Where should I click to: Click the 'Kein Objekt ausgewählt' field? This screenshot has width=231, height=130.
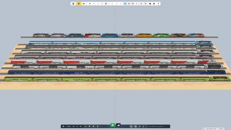pyautogui.click(x=158, y=127)
